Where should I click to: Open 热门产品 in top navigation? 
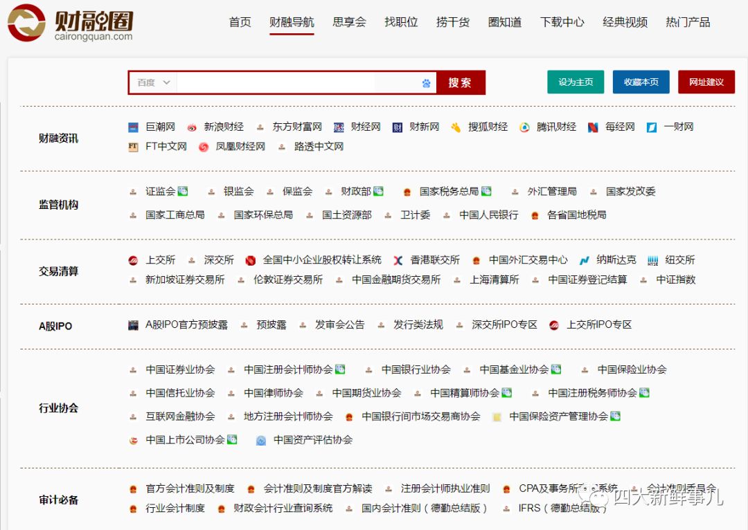688,22
